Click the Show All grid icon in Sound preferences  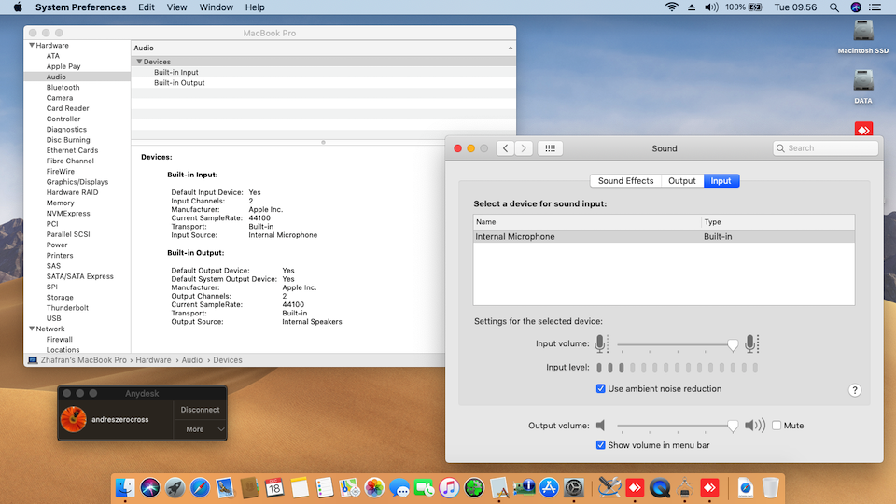click(x=550, y=148)
